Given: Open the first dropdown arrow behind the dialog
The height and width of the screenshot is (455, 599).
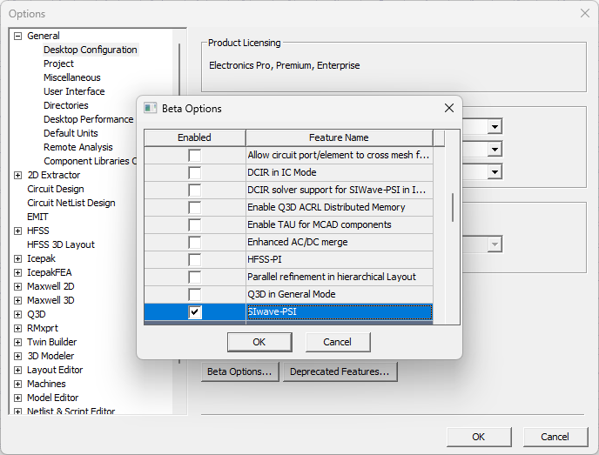Looking at the screenshot, I should pos(495,127).
